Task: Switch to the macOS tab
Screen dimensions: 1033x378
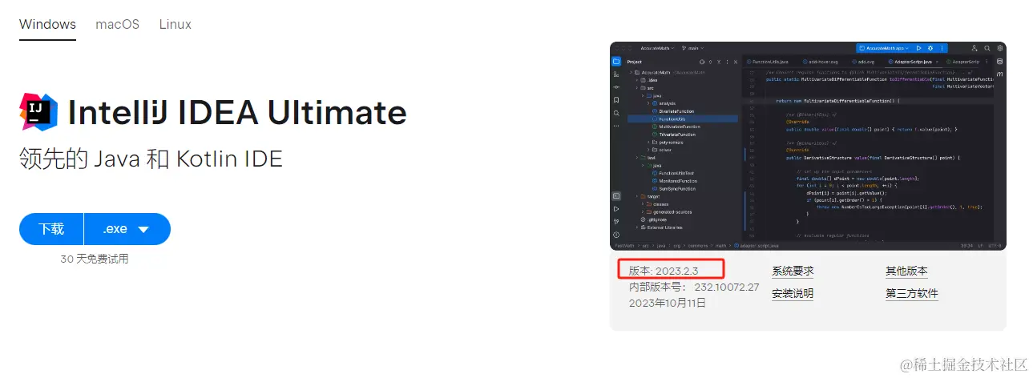Action: pos(117,24)
